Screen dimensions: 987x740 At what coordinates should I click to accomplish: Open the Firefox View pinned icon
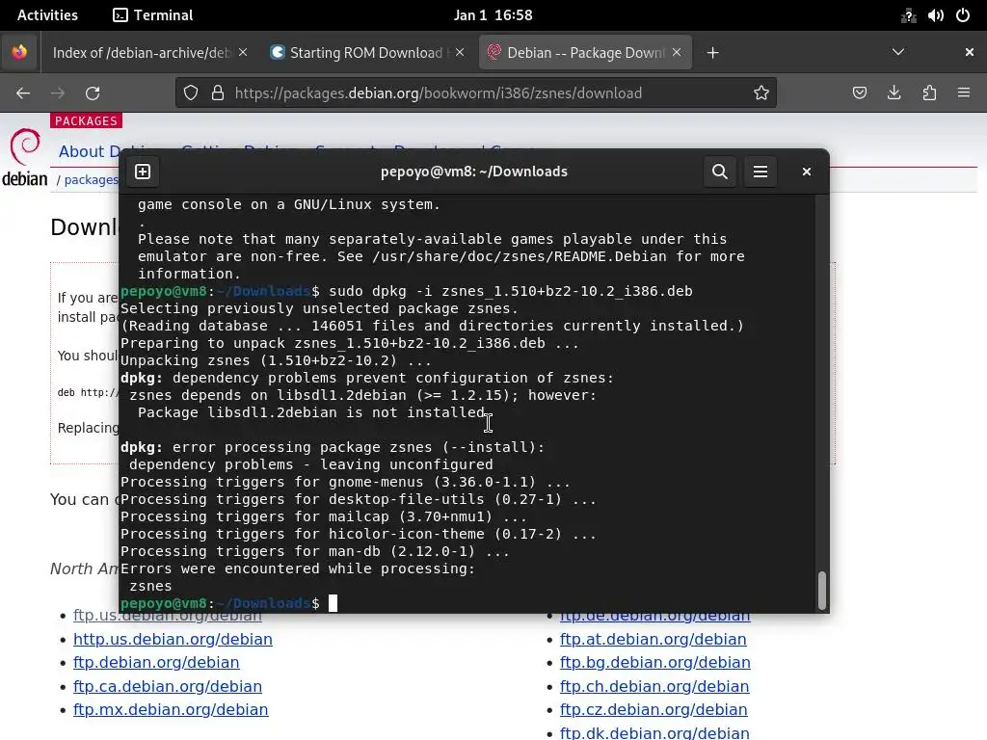pyautogui.click(x=19, y=52)
